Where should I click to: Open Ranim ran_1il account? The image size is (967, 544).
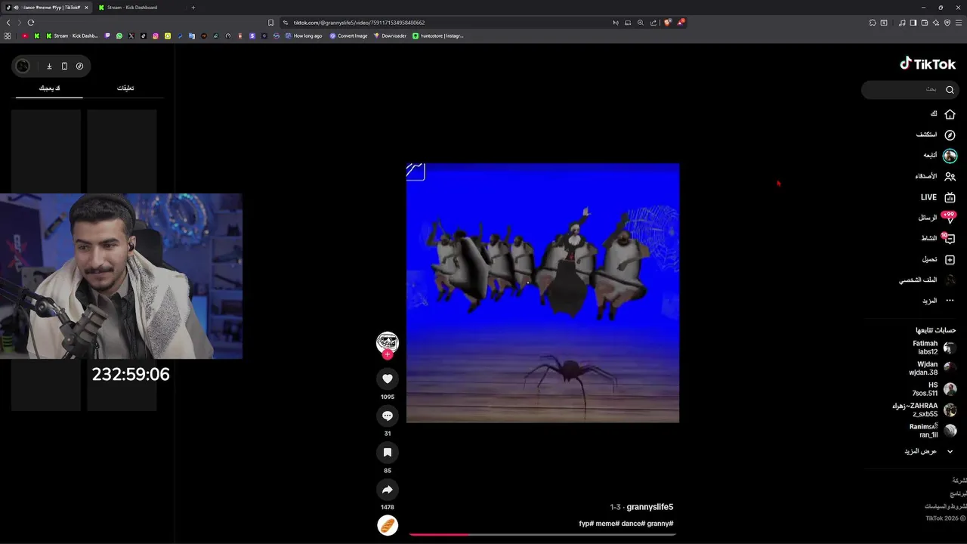pyautogui.click(x=932, y=431)
